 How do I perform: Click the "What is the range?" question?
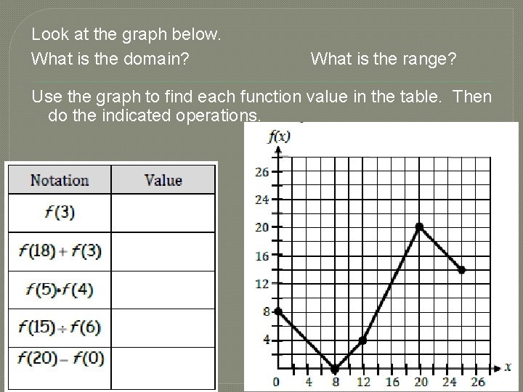coord(384,58)
